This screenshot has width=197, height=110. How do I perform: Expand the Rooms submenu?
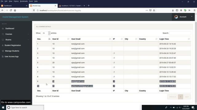click(x=28, y=40)
